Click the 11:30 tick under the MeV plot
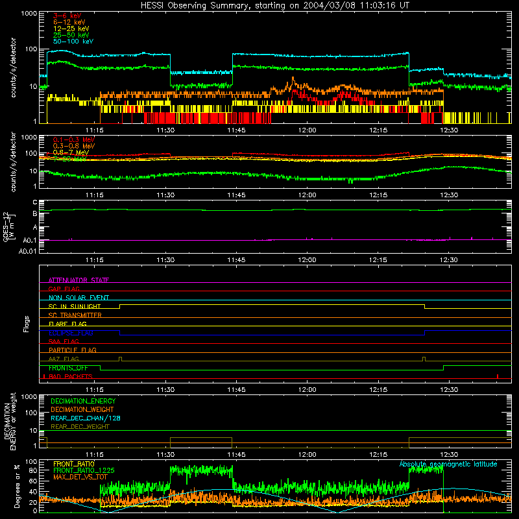 [x=165, y=195]
